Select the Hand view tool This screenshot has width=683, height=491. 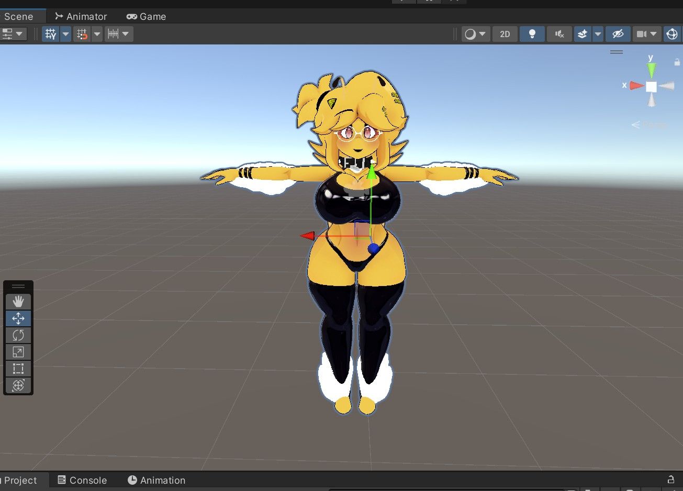coord(18,301)
